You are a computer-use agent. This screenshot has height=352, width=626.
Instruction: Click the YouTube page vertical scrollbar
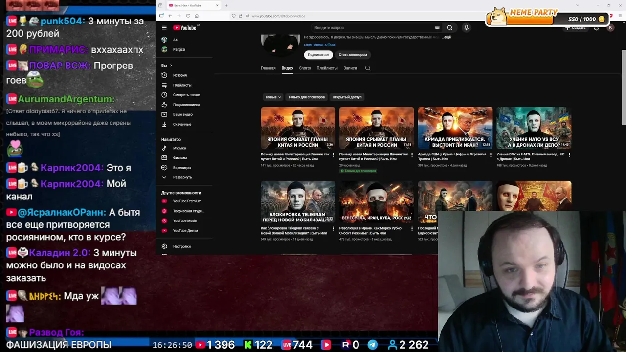click(624, 87)
